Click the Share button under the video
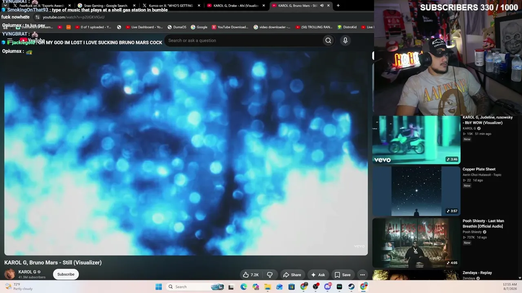The image size is (522, 293). pos(292,275)
